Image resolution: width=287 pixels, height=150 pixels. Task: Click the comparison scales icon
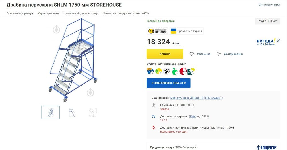(219, 54)
